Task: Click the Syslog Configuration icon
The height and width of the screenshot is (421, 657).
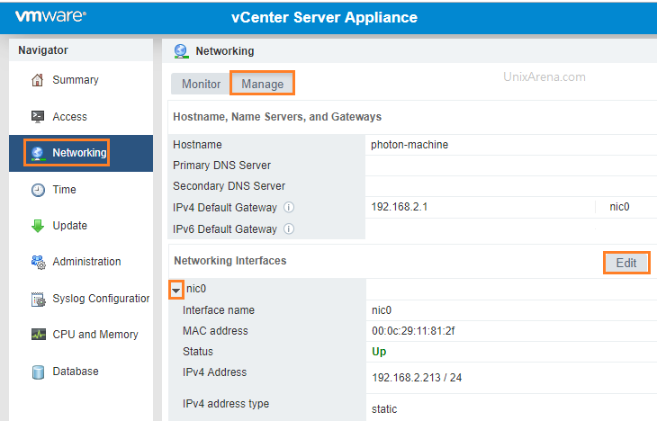Action: [38, 299]
